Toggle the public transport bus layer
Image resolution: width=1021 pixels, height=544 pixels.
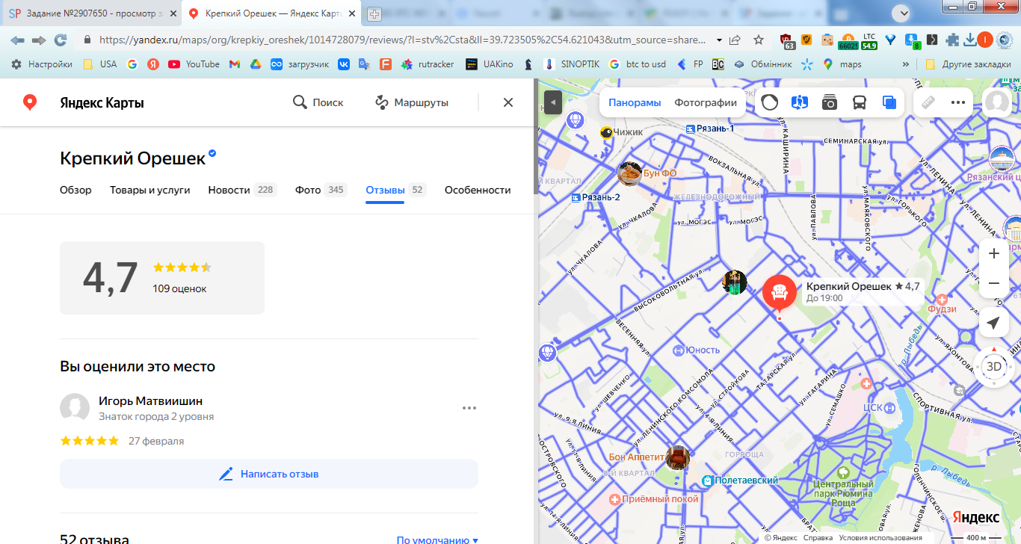(860, 102)
